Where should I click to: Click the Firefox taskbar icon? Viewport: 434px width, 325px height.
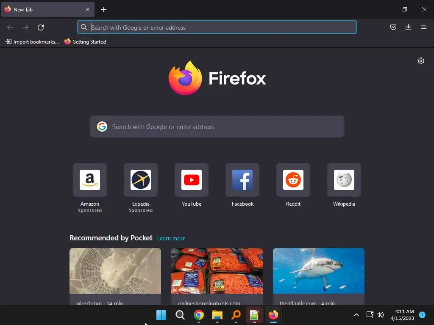tap(273, 315)
